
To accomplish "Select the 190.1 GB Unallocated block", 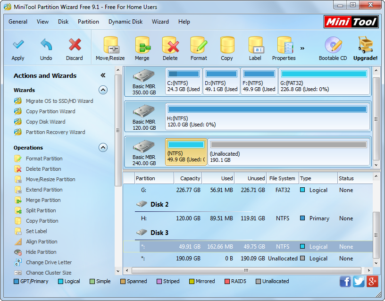I will pos(289,152).
